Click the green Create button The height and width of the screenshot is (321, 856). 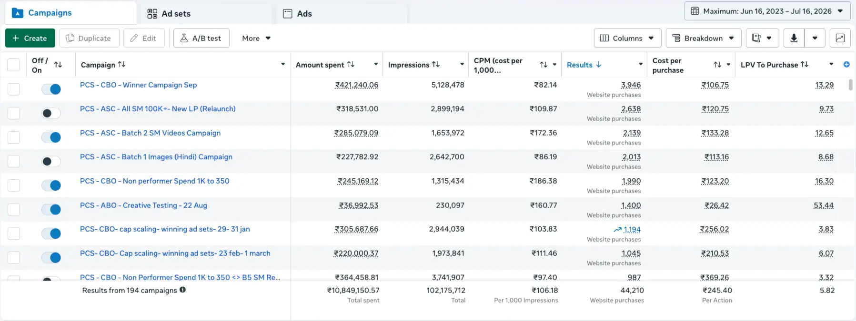point(30,38)
